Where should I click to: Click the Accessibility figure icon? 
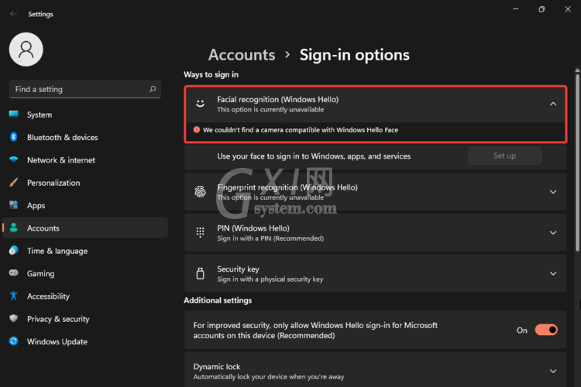[14, 296]
